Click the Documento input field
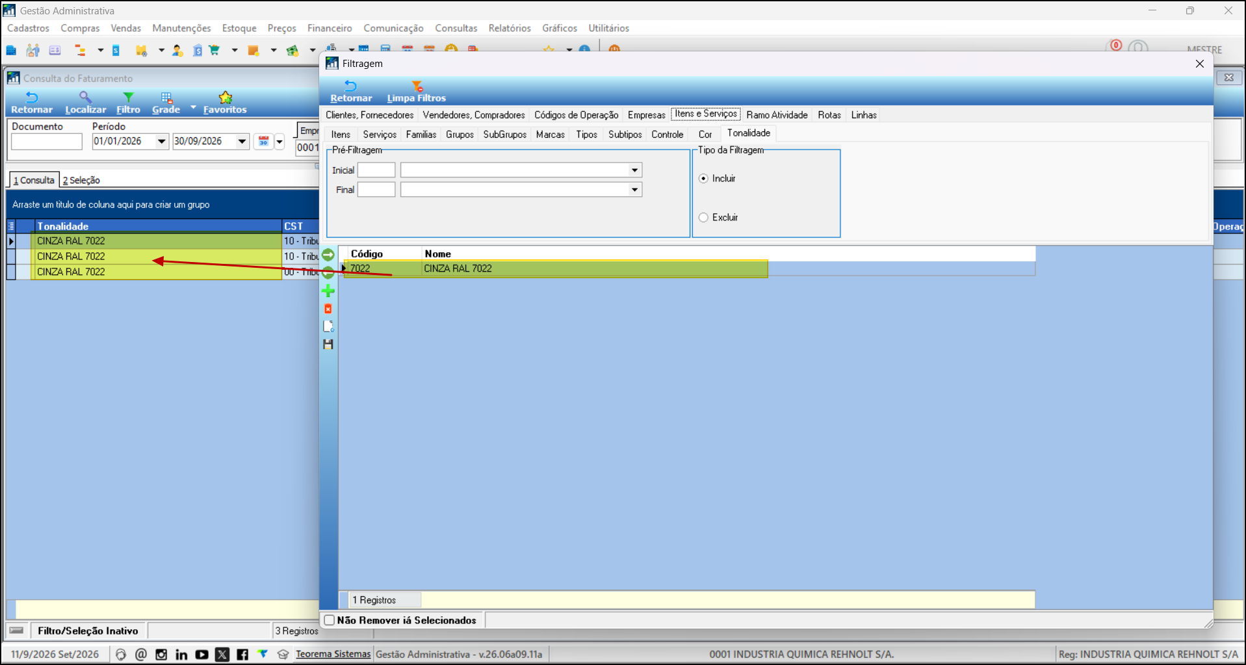1246x665 pixels. coord(47,142)
